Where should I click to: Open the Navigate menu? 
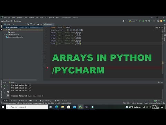[x=19, y=17]
